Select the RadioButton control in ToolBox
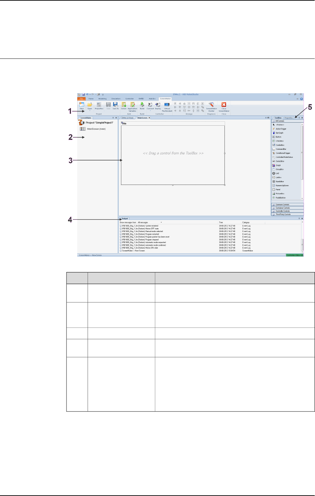 pos(279,198)
